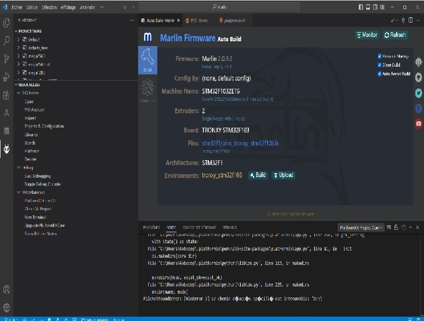Open the Sélection menu
Screen dimensions: 424x321
click(x=49, y=7)
